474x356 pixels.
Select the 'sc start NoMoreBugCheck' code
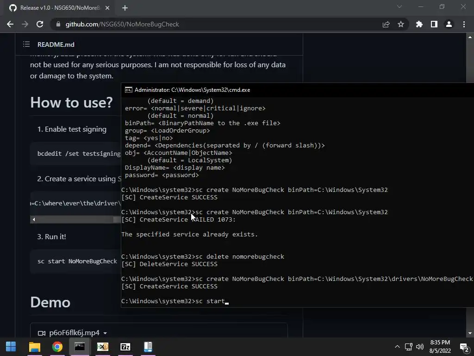tap(77, 261)
